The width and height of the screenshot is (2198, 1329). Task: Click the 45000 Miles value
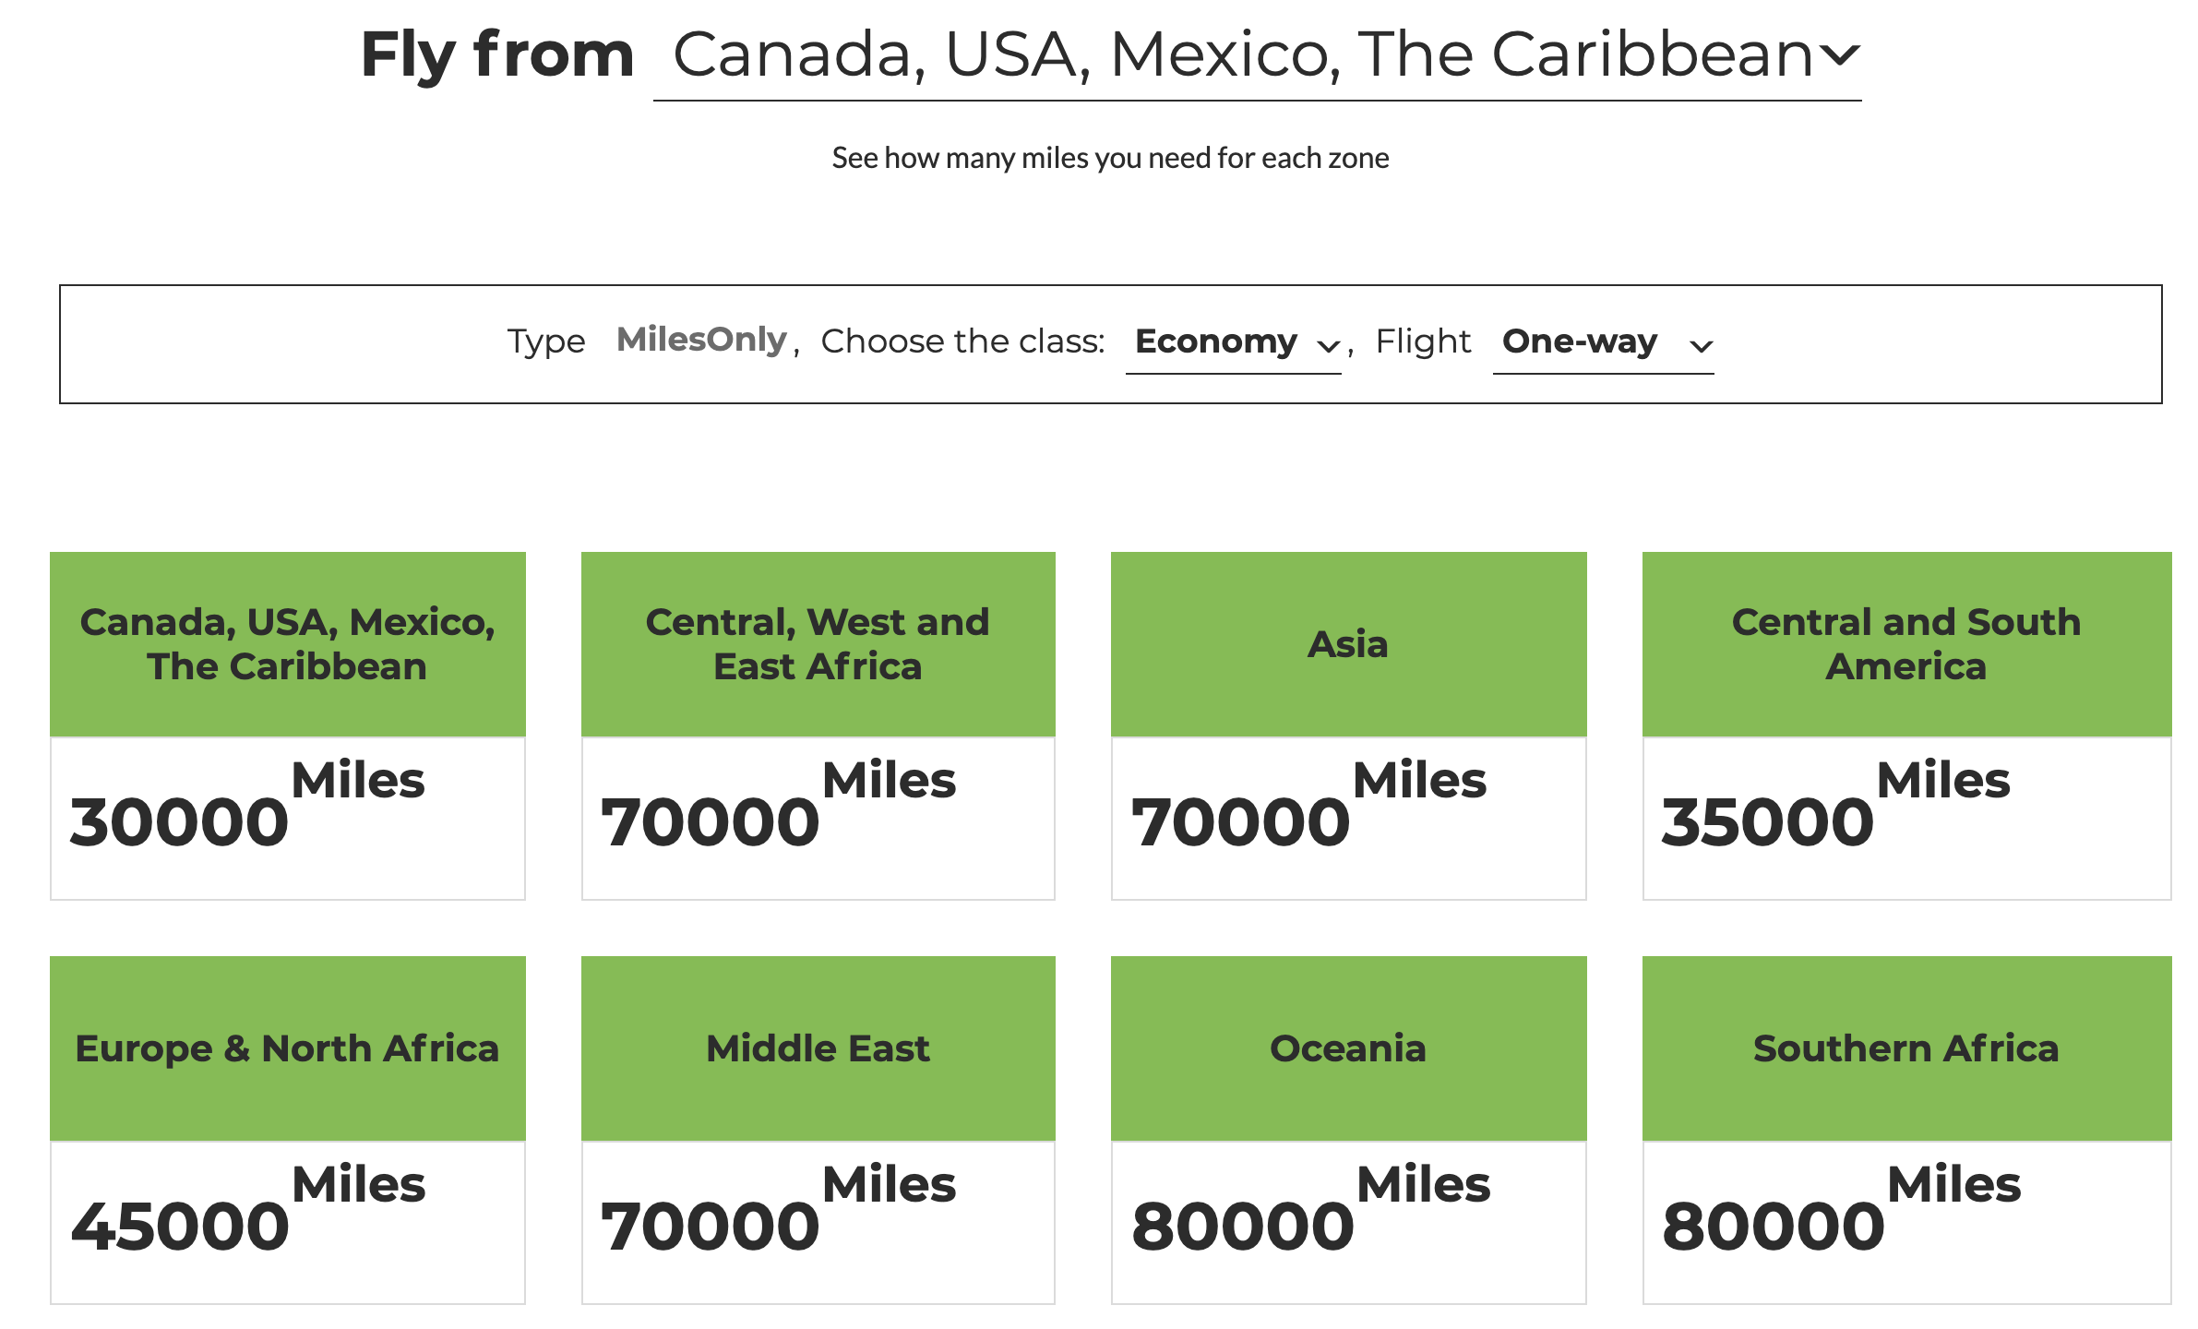click(x=180, y=1226)
